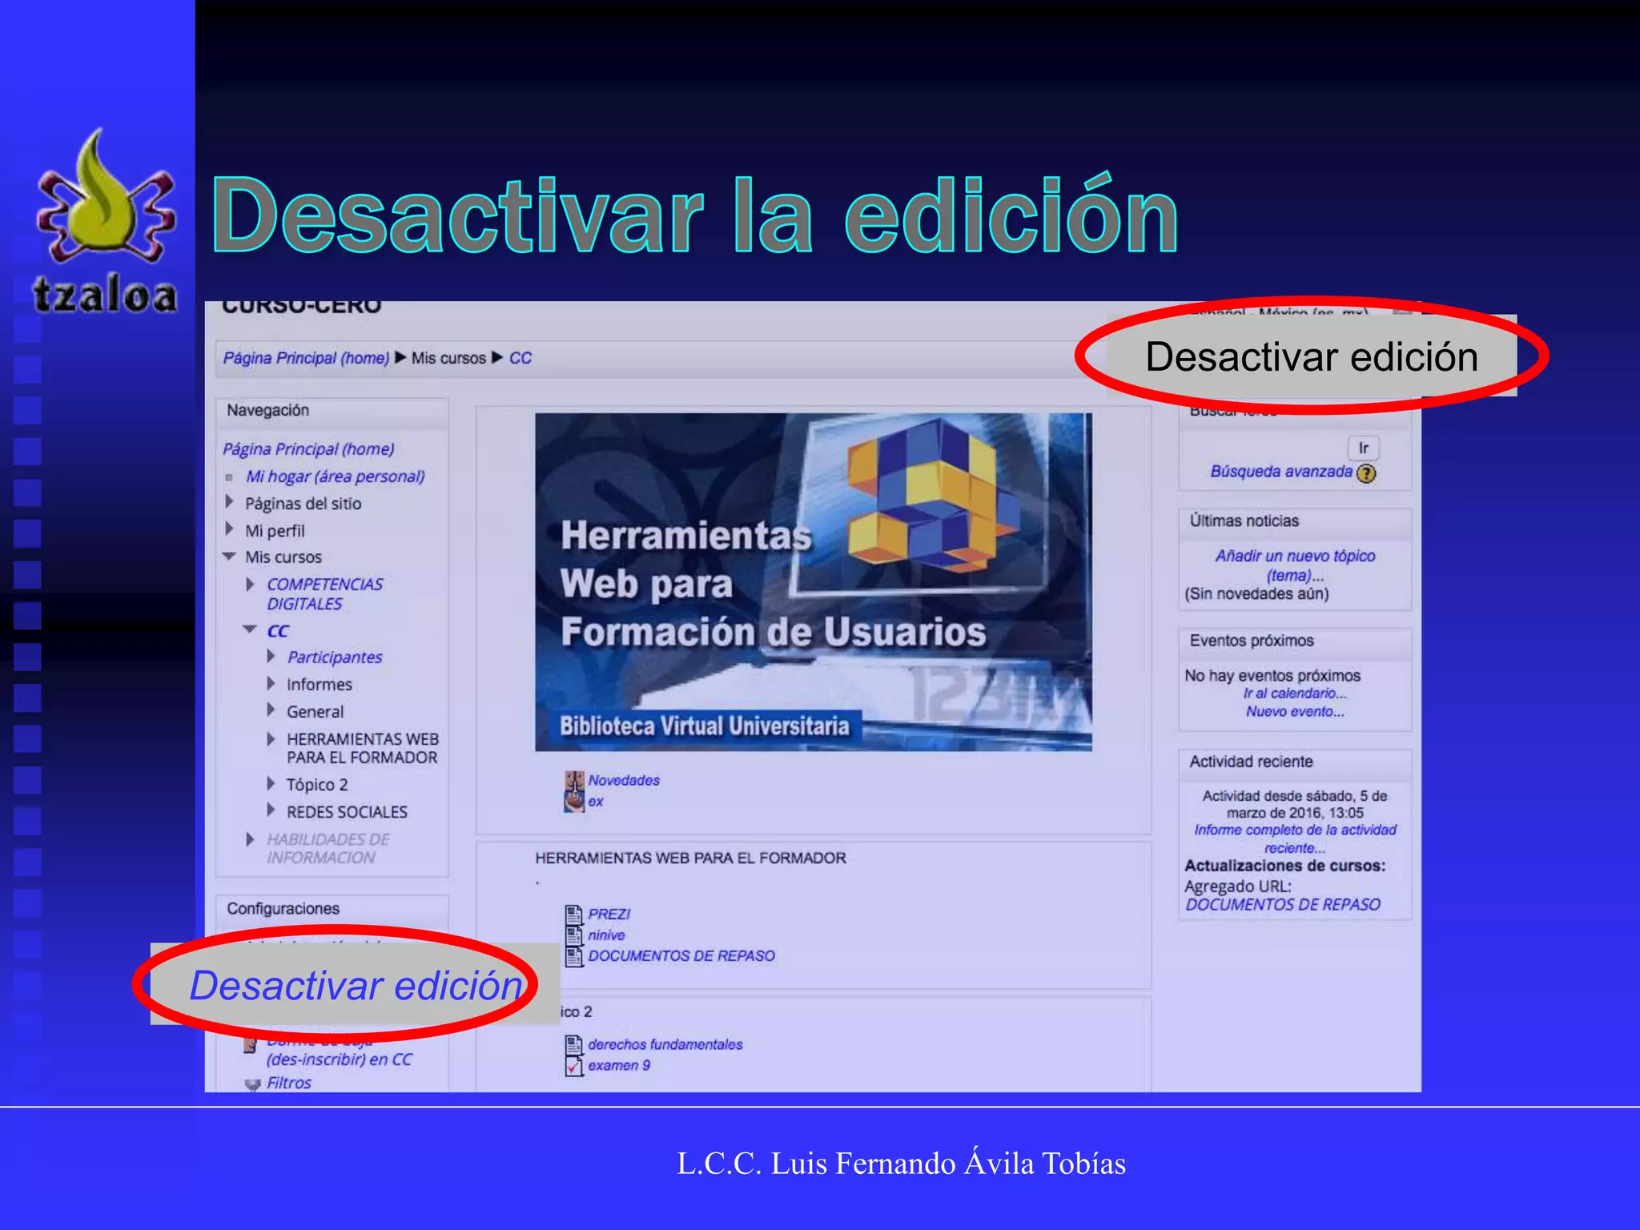
Task: Click the Actividad reciente block header
Action: [1295, 762]
